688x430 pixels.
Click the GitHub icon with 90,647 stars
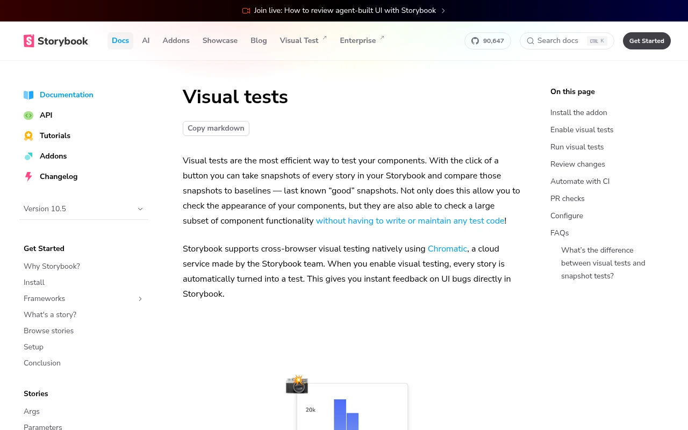(x=475, y=41)
